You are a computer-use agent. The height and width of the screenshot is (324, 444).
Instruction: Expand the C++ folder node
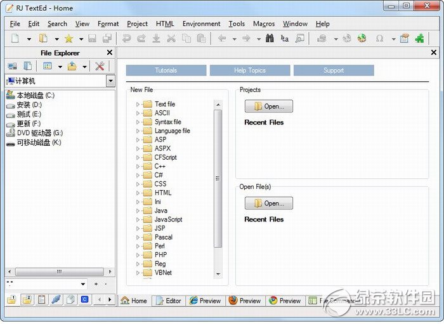(x=138, y=166)
